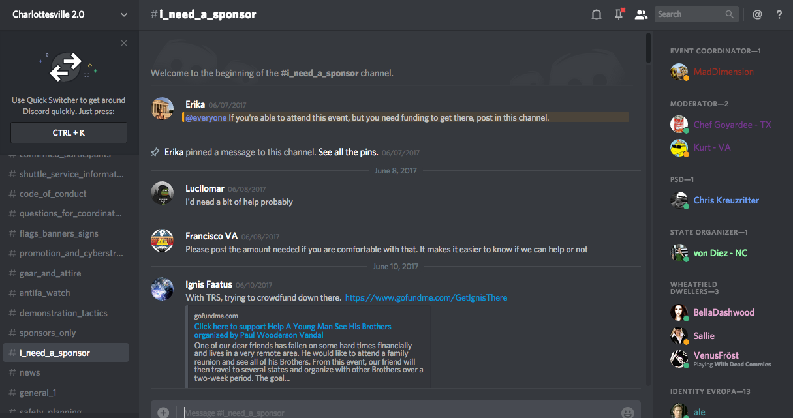Open notification bell settings
The image size is (793, 418).
[596, 14]
